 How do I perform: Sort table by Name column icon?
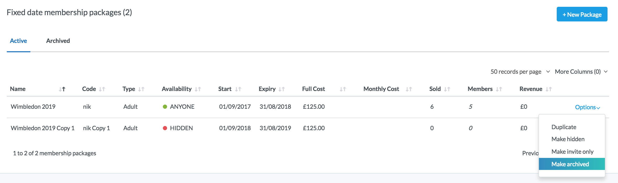[x=62, y=89]
